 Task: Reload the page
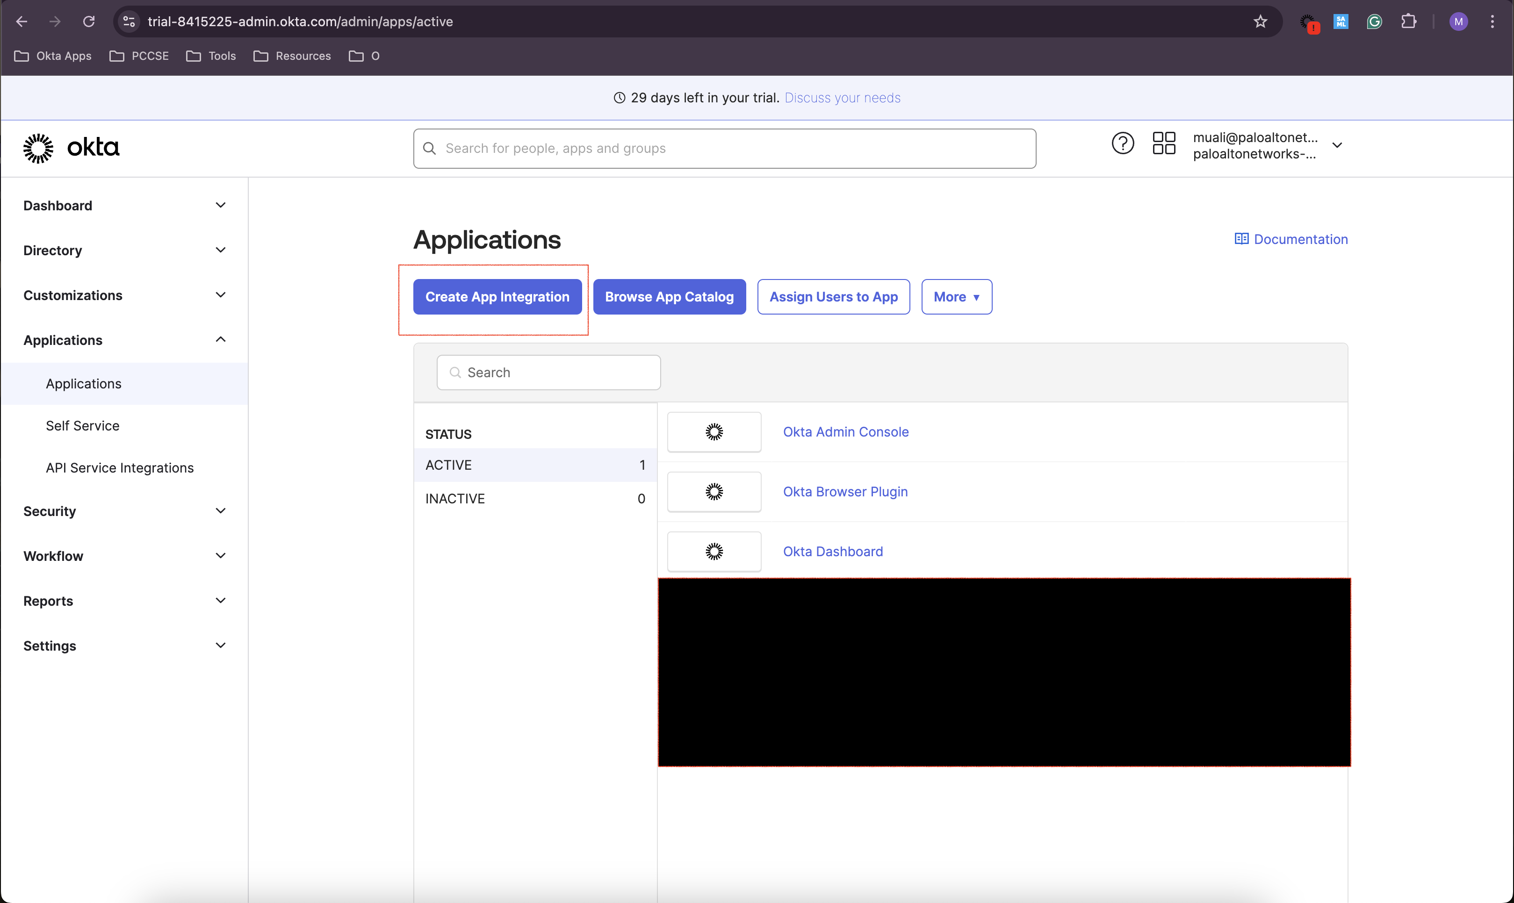[x=89, y=22]
